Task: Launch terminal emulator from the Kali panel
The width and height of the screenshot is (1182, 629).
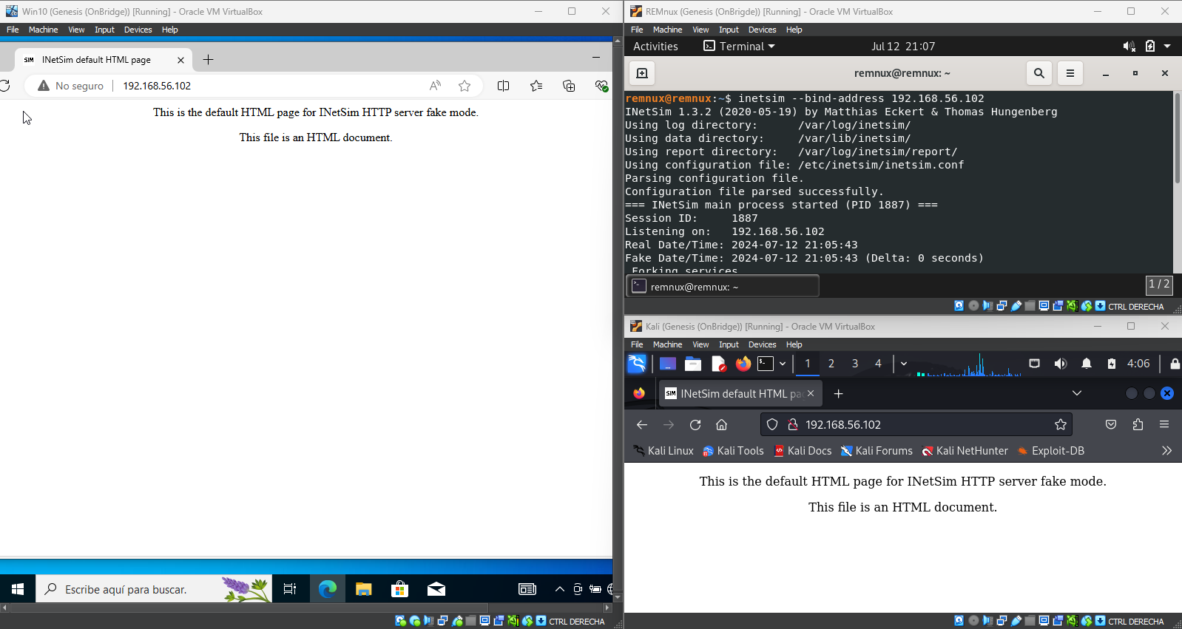Action: pyautogui.click(x=766, y=364)
